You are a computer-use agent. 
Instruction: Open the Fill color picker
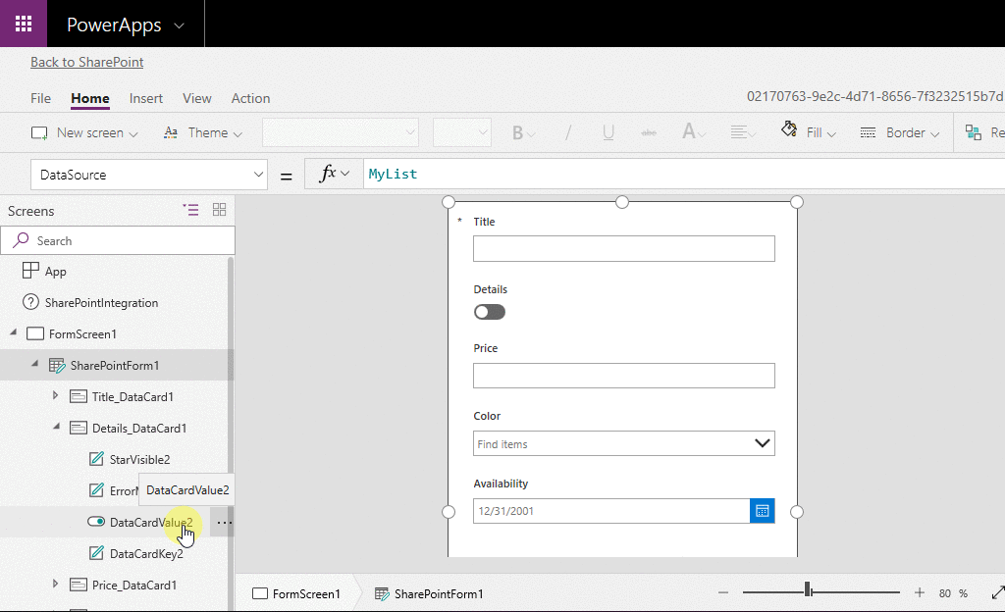click(x=809, y=131)
